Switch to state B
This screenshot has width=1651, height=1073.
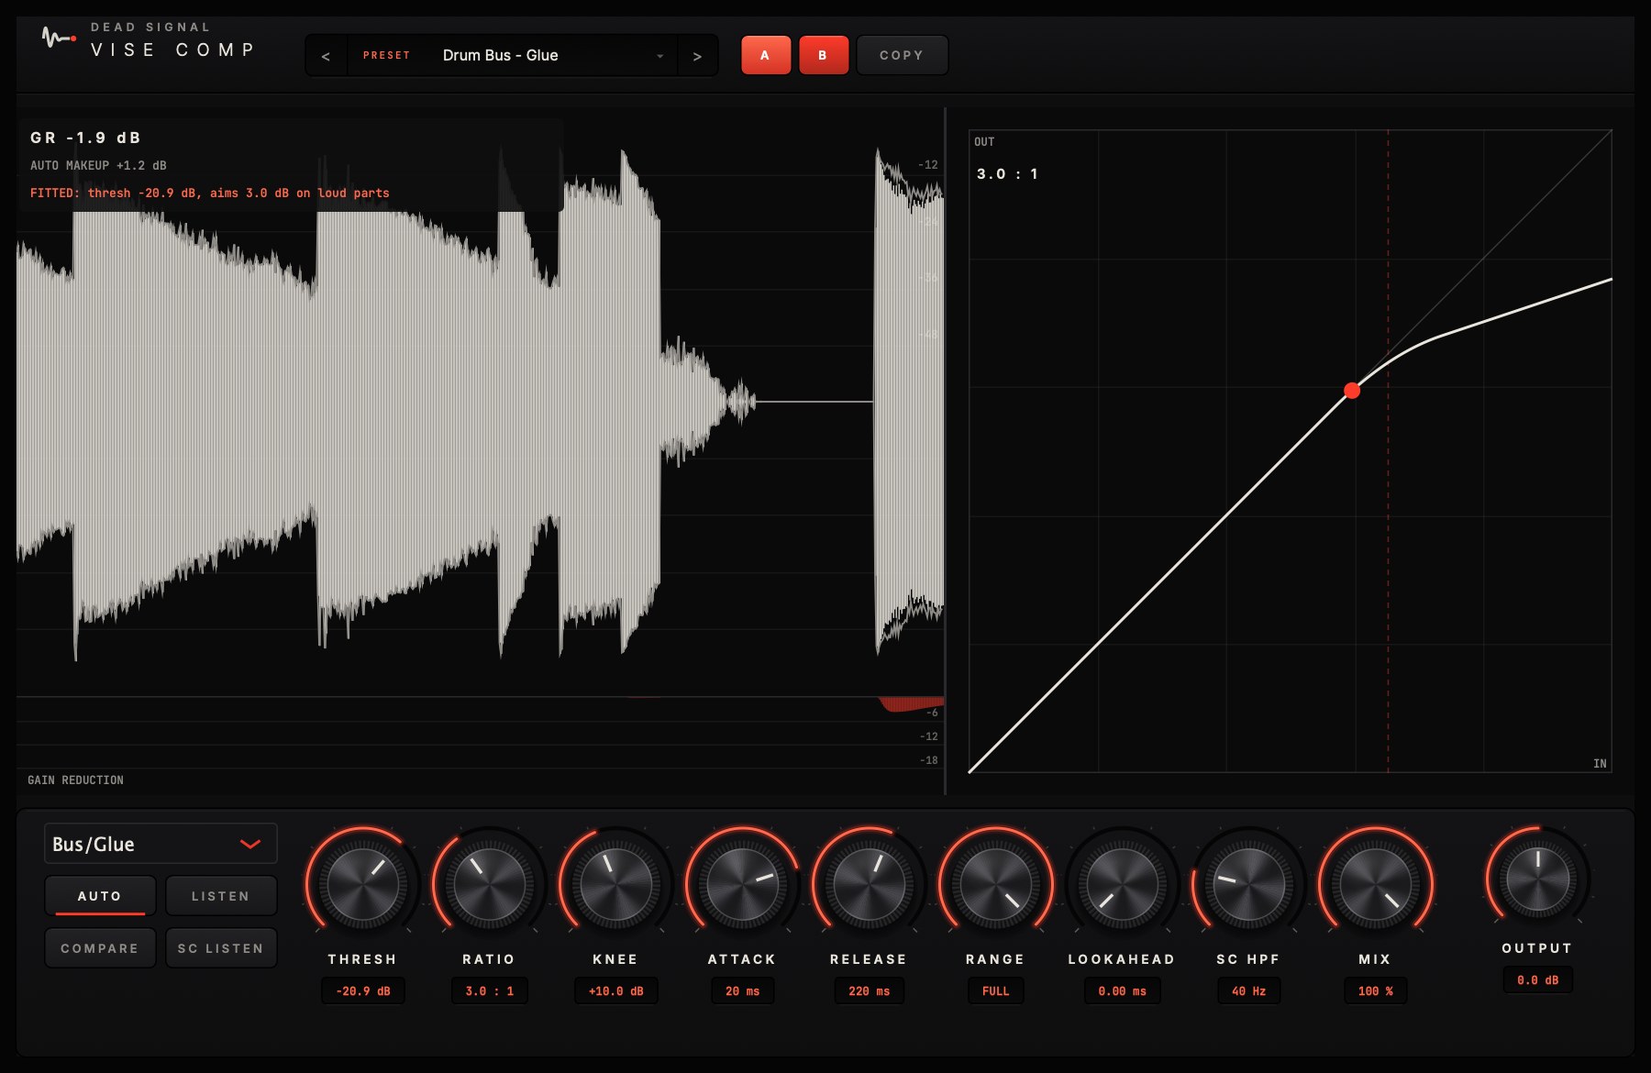coord(824,55)
